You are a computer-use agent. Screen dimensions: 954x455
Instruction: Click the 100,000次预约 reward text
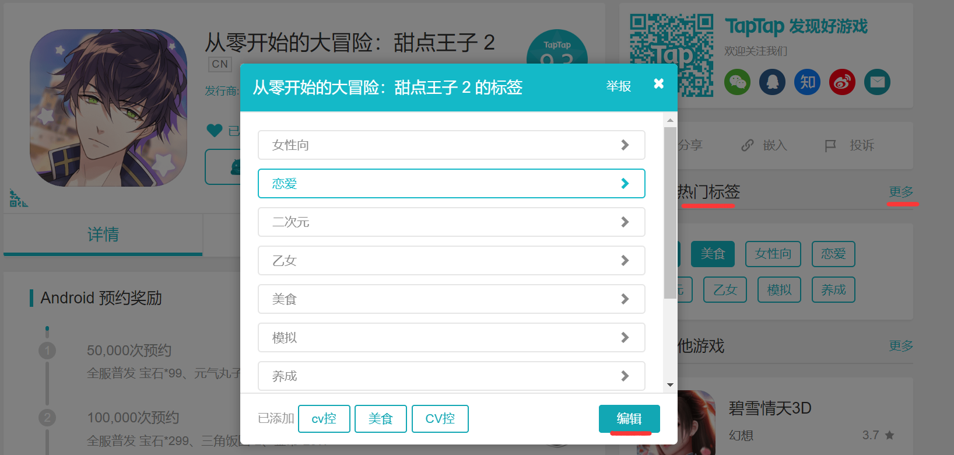coord(133,418)
